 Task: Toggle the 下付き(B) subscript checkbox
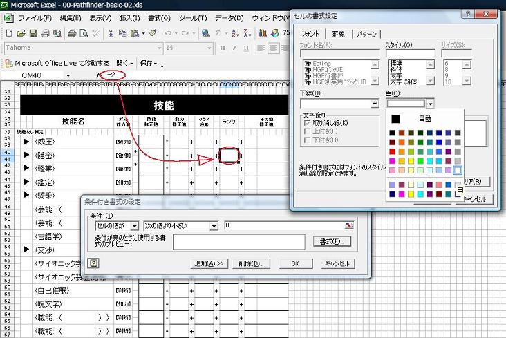(x=307, y=140)
